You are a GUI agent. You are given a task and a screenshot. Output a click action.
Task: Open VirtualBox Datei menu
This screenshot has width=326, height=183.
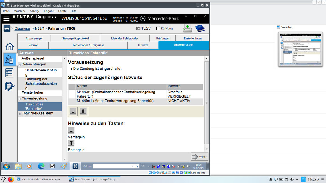pos(6,11)
